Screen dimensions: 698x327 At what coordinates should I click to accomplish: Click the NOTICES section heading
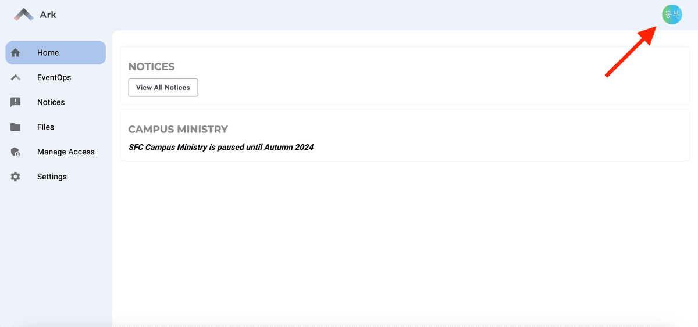click(151, 67)
